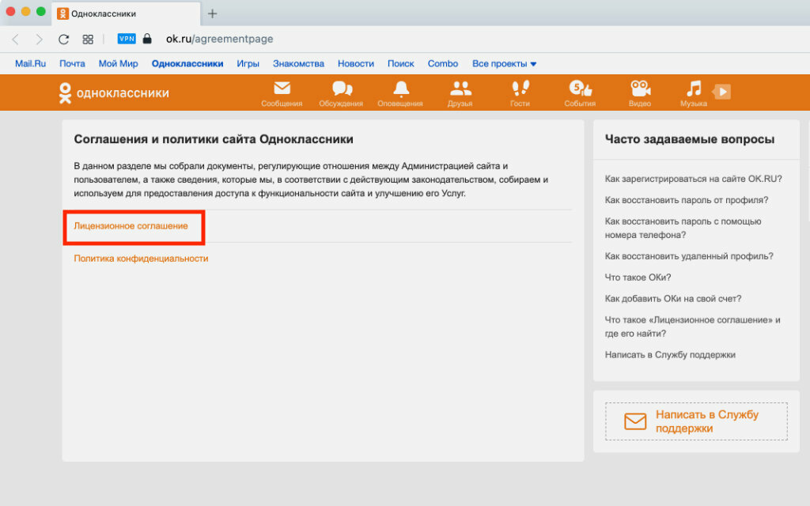Open the События events icon
The height and width of the screenshot is (506, 810).
click(580, 93)
